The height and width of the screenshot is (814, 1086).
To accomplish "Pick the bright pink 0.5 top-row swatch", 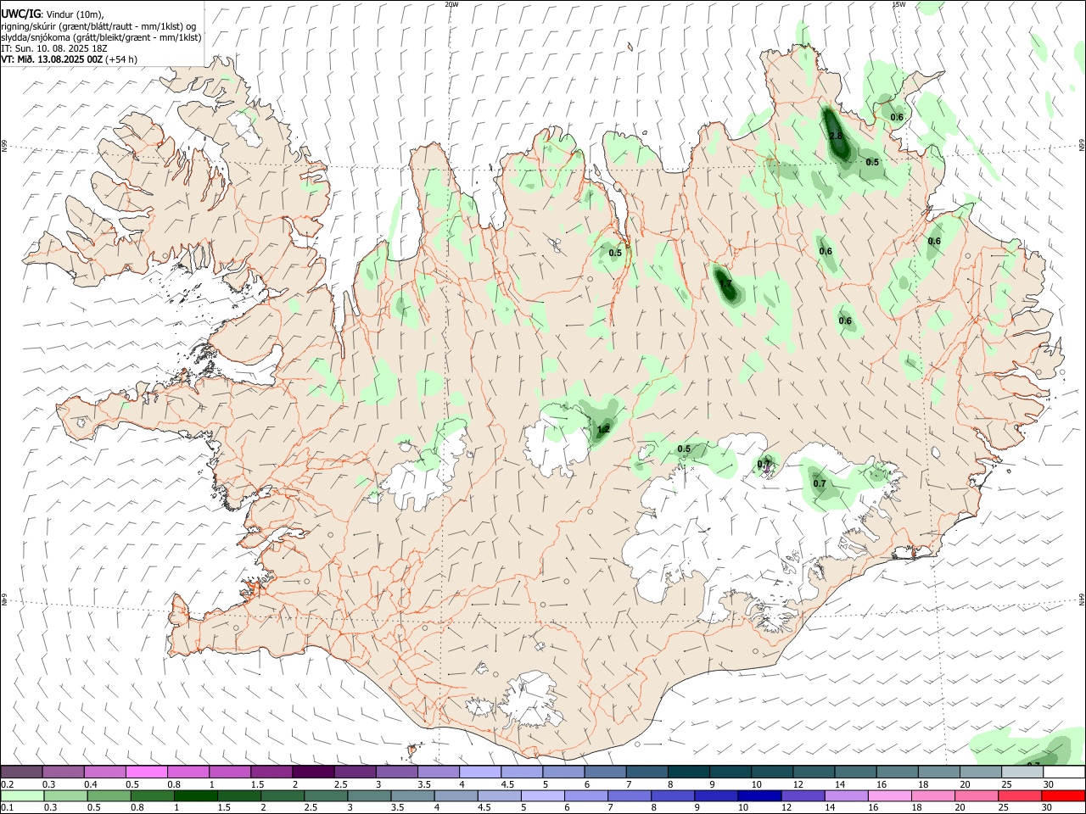I will tap(146, 772).
